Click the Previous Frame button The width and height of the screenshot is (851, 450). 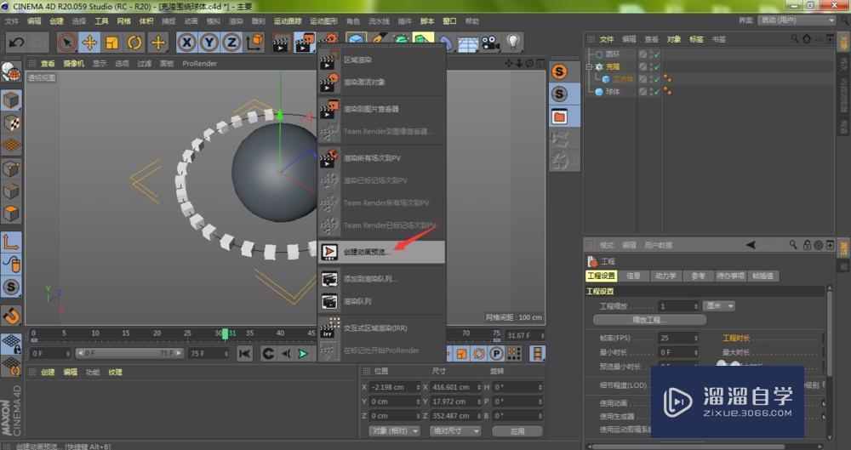click(x=286, y=353)
